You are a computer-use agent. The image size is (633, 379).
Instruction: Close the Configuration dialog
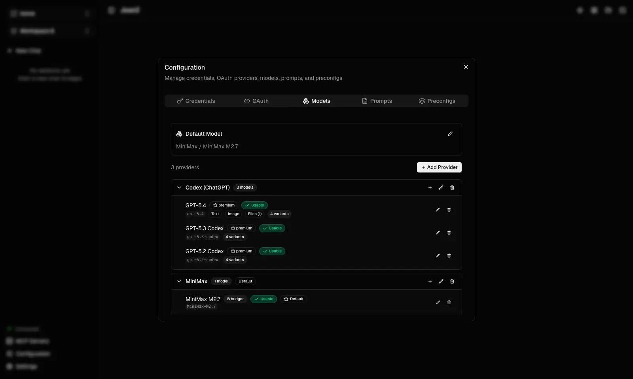point(466,67)
